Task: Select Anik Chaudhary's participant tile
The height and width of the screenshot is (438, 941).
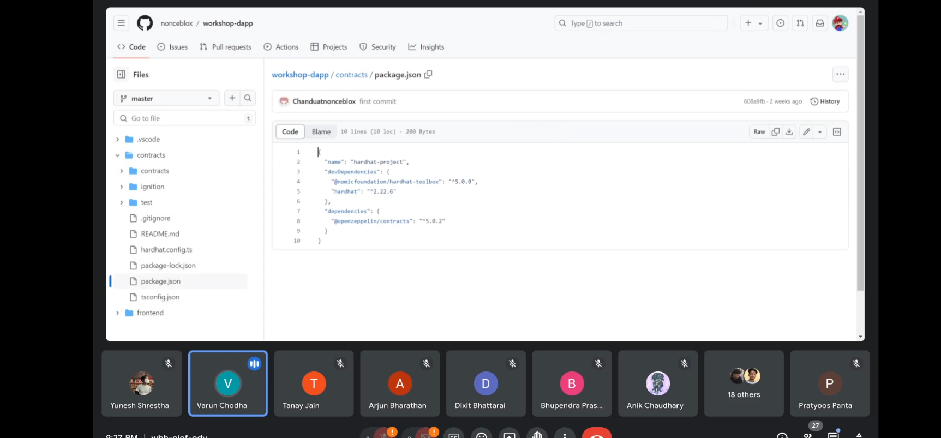Action: click(658, 383)
